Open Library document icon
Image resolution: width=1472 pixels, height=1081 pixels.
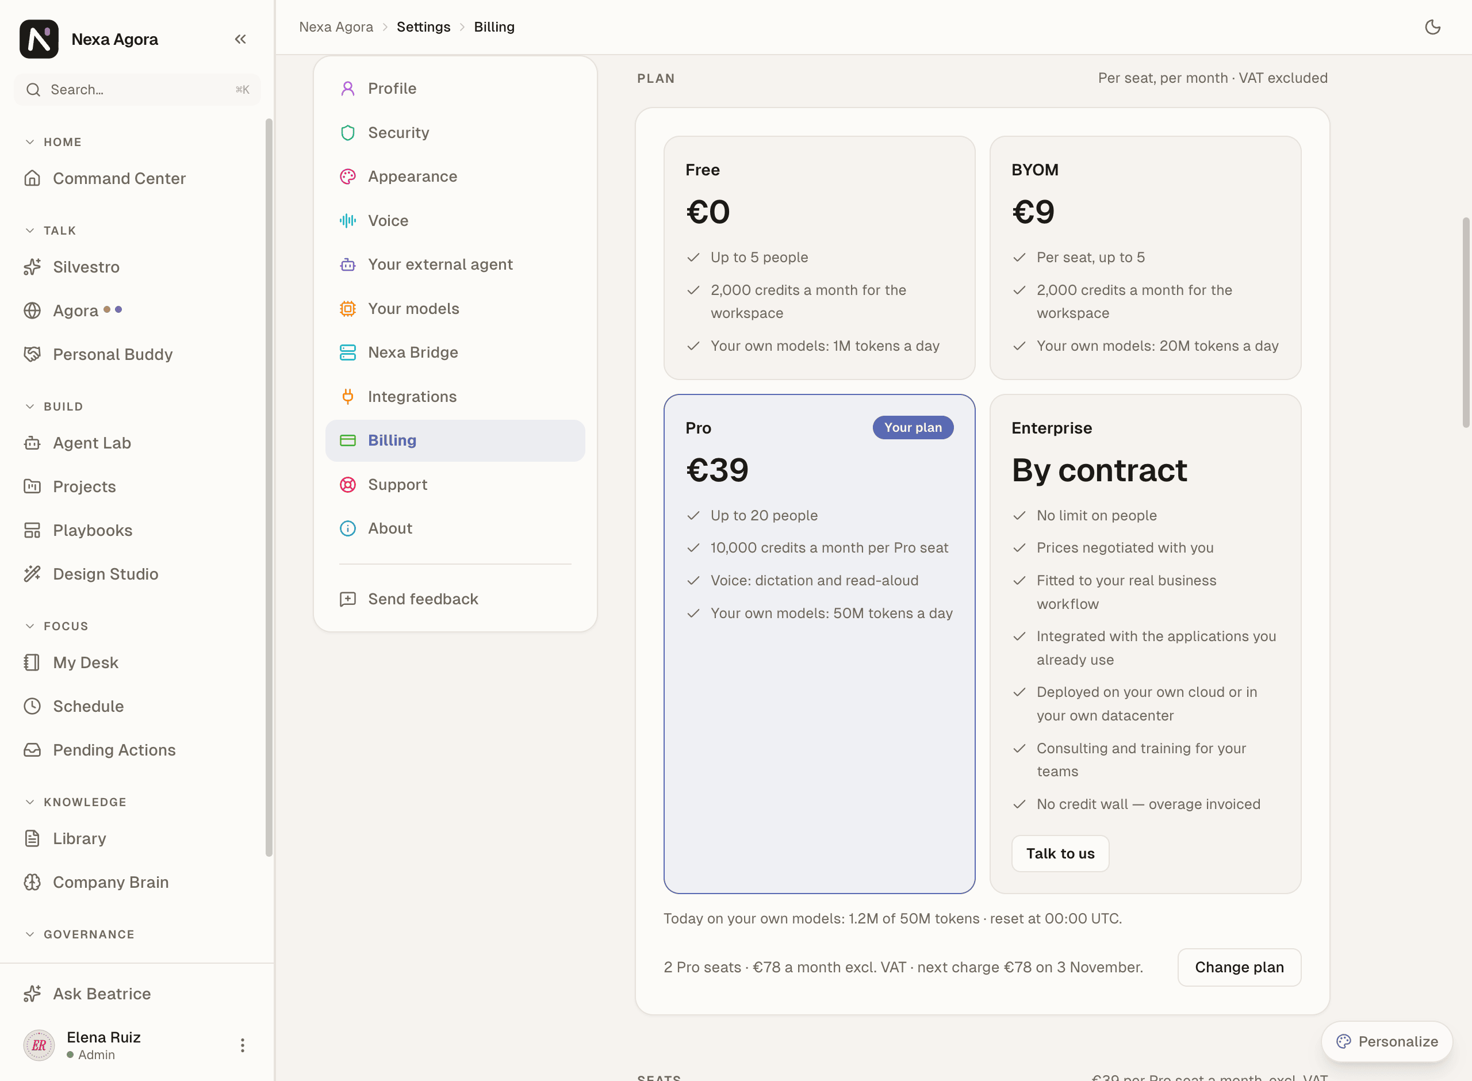(x=32, y=838)
